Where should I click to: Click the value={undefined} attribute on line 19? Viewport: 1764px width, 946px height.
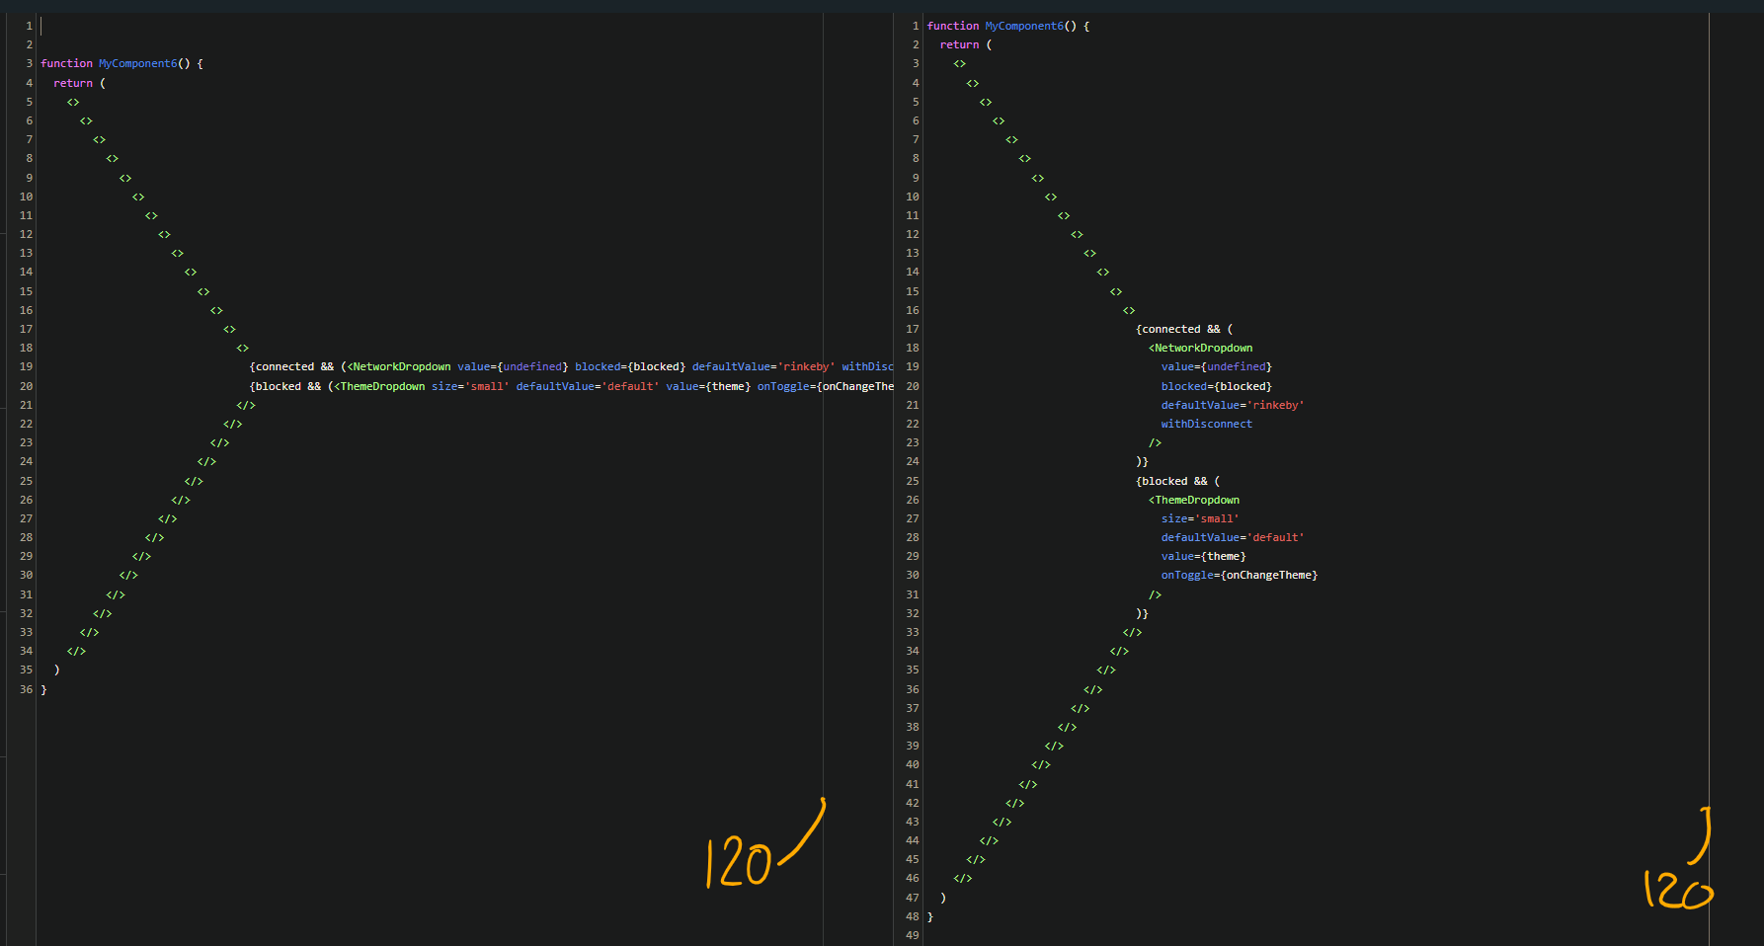(1215, 366)
